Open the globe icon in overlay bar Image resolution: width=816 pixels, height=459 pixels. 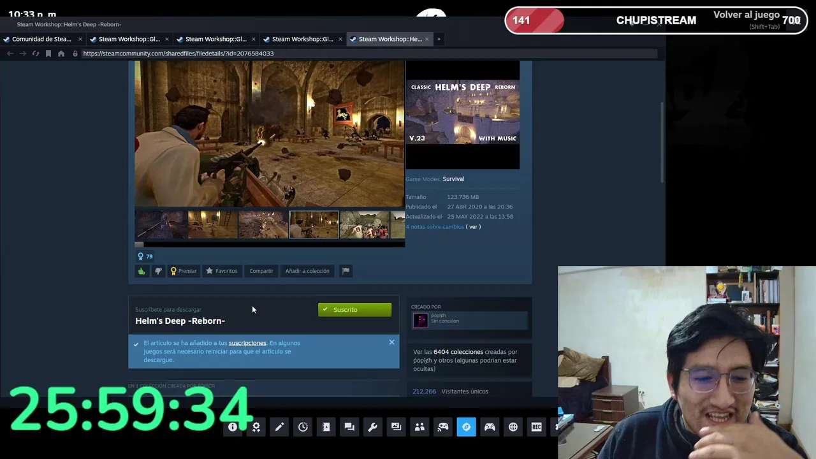[x=513, y=427]
